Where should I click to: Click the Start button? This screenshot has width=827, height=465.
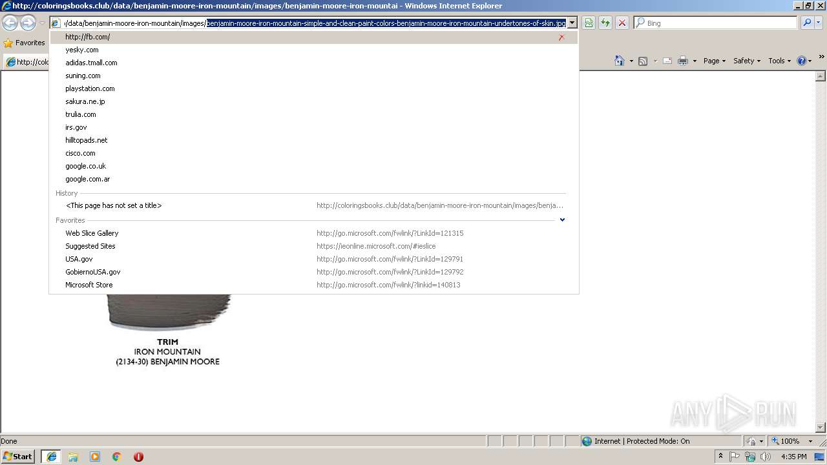(18, 456)
